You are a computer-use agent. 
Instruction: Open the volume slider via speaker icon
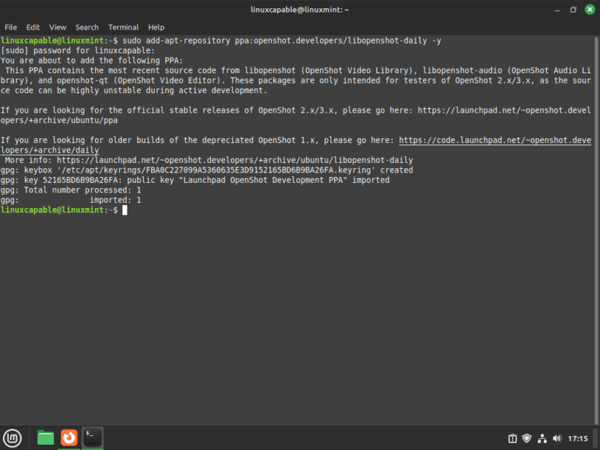point(558,437)
